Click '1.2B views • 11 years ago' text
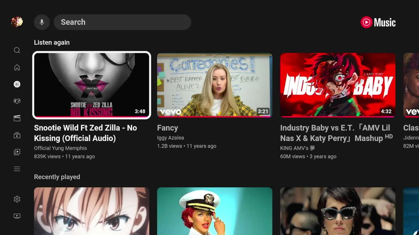Screen dimensions: 419x235 pyautogui.click(x=187, y=146)
